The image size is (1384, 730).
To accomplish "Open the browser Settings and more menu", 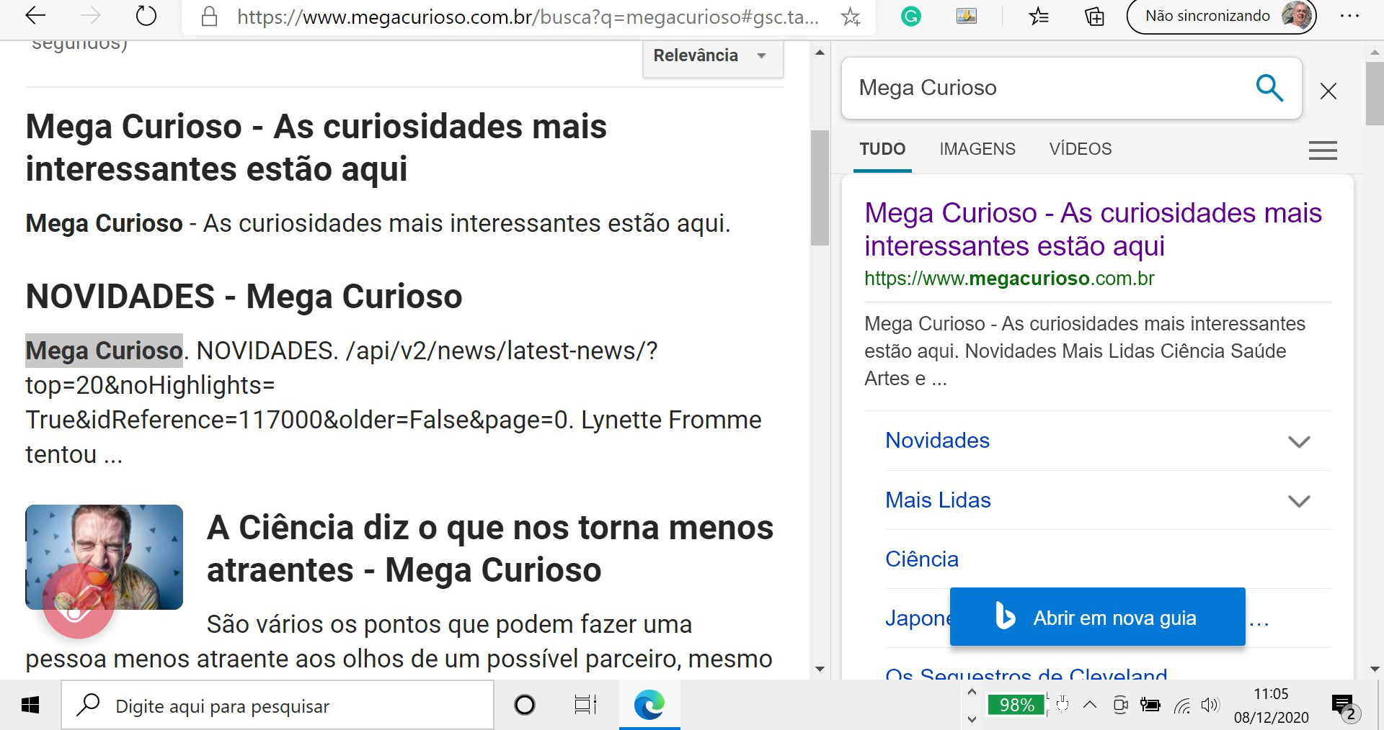I will click(1349, 16).
